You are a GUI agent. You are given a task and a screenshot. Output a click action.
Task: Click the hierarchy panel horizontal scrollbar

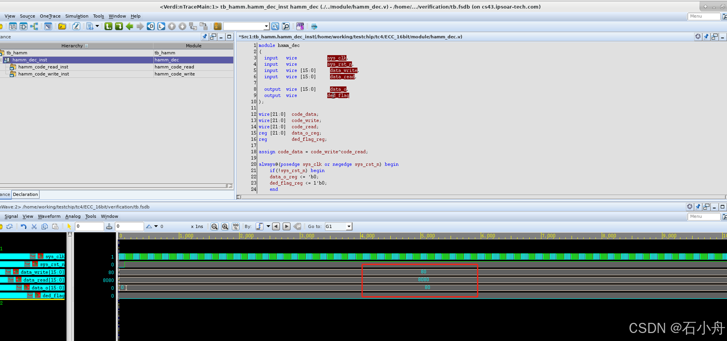[113, 186]
